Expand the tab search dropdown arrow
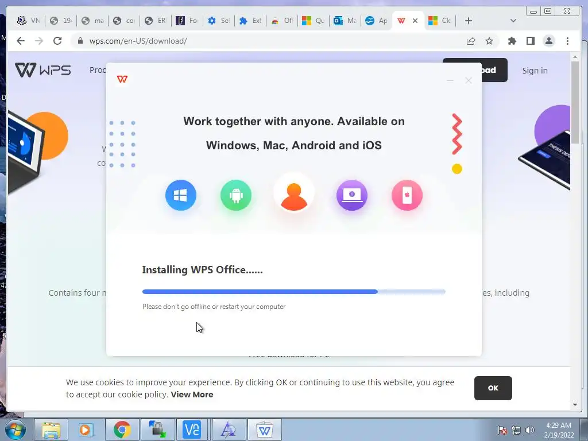This screenshot has height=441, width=588. click(x=513, y=21)
